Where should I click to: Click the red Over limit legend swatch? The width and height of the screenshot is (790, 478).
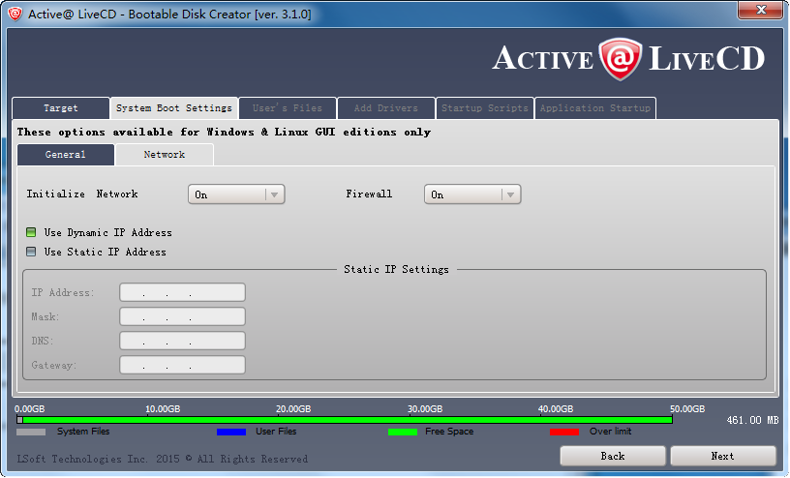[x=564, y=433]
